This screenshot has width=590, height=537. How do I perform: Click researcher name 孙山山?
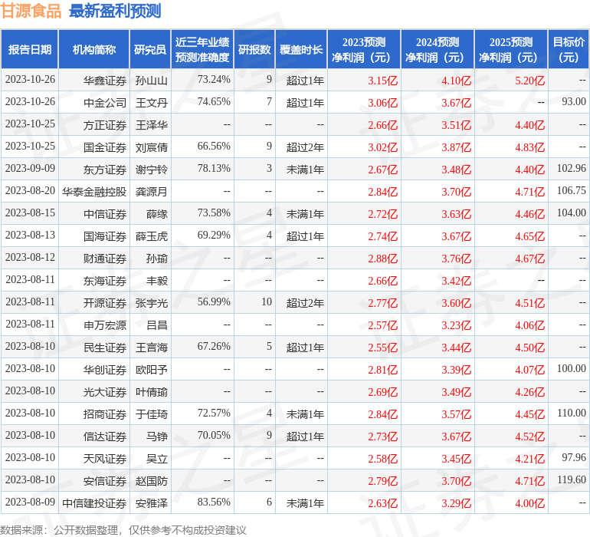point(151,81)
